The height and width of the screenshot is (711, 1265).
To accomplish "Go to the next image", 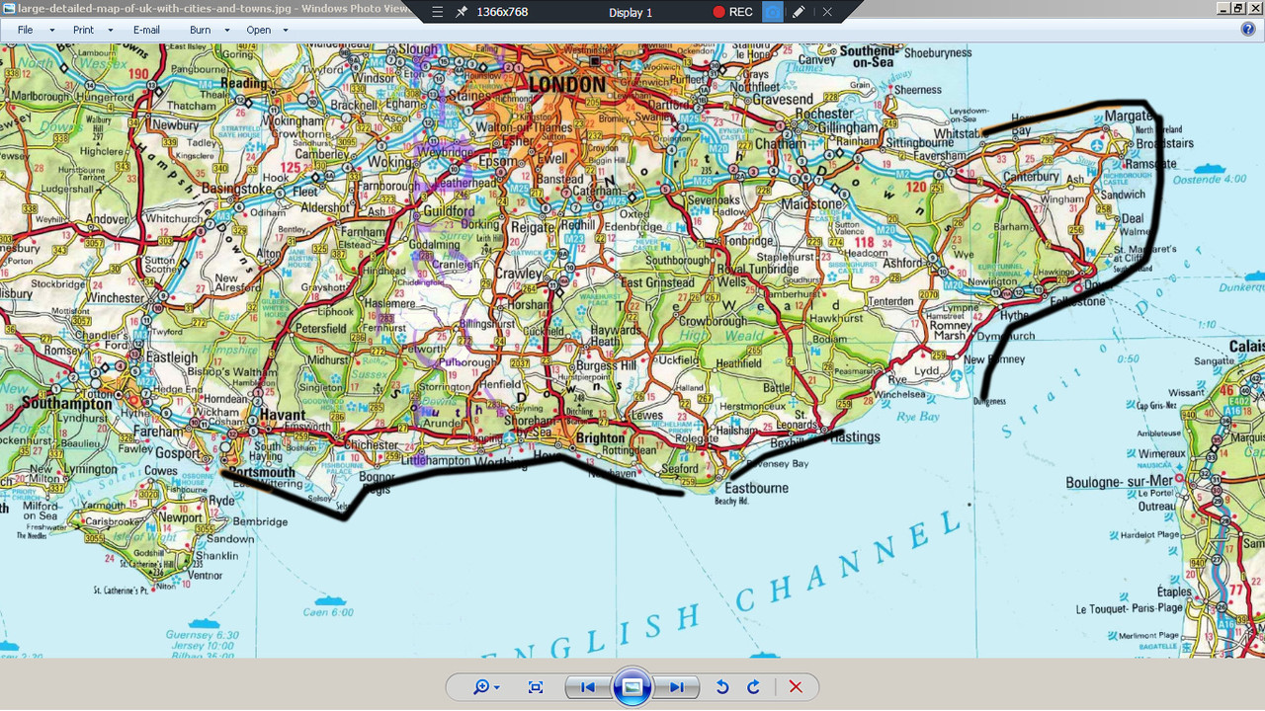I will 677,687.
